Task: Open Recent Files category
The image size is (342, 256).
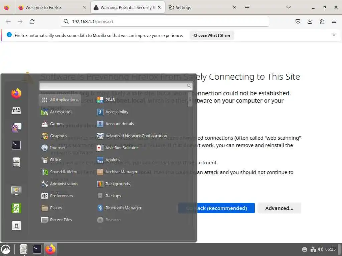Action: (x=57, y=220)
